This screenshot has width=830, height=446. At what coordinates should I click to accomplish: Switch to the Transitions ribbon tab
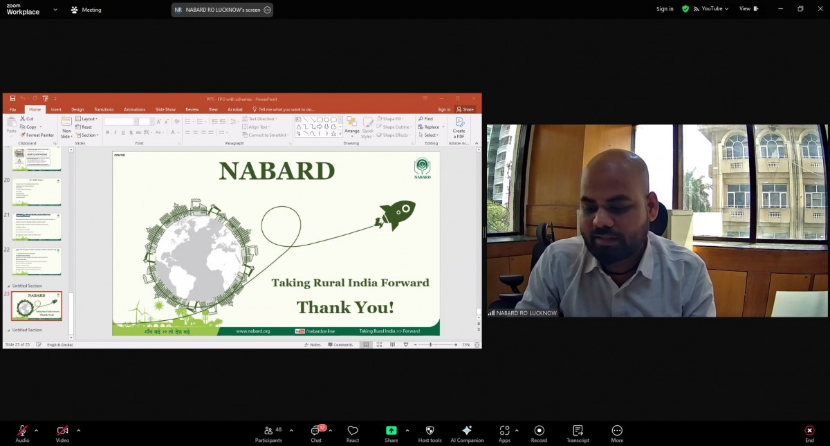click(x=104, y=109)
